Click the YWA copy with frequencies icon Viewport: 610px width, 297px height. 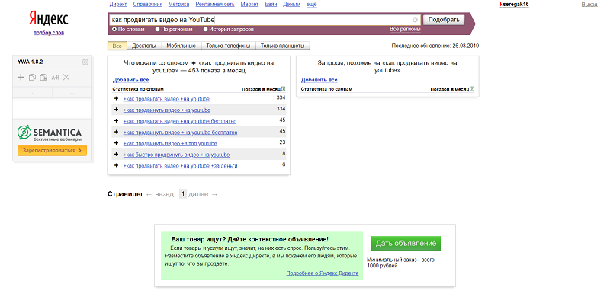[43, 78]
